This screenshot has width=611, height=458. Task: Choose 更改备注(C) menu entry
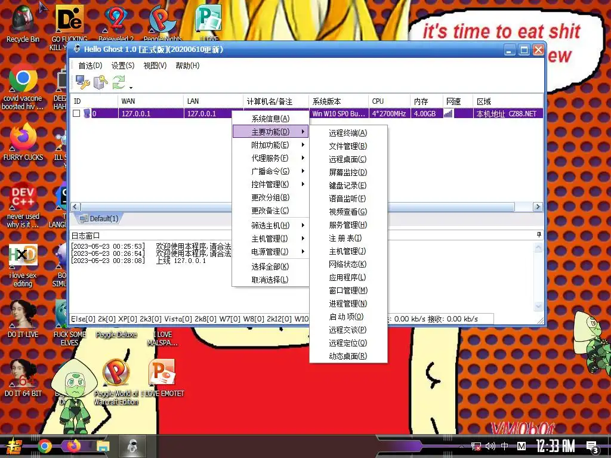point(270,211)
